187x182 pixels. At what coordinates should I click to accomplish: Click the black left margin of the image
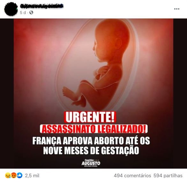(7, 94)
